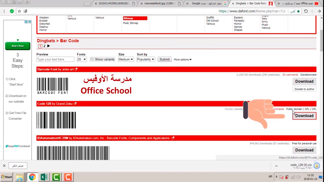Open the Music category

265,25
